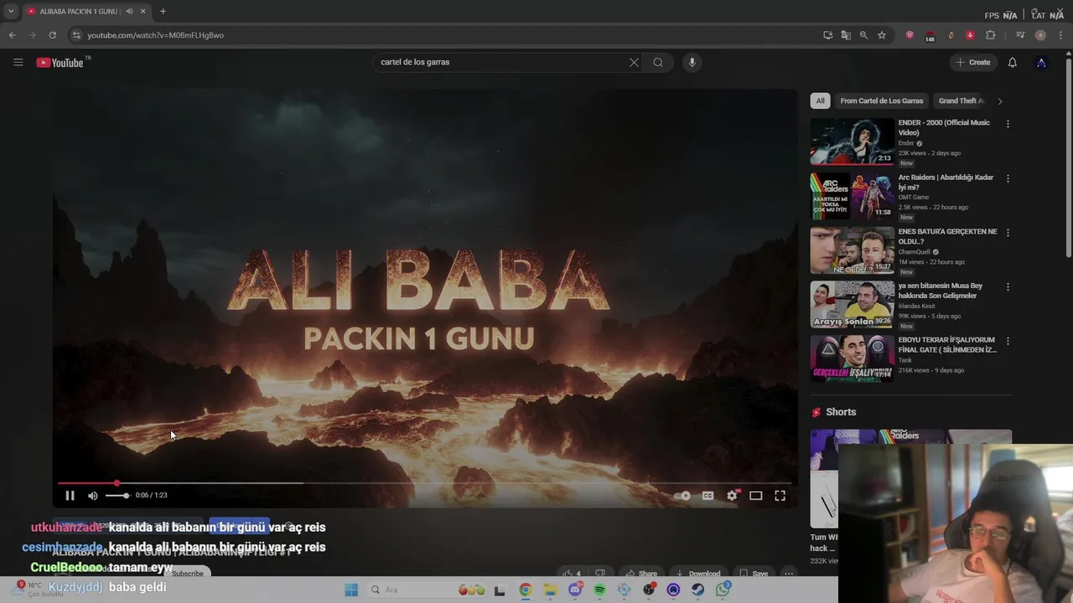This screenshot has height=603, width=1073.
Task: Open the media controls icon in Chrome
Action: pyautogui.click(x=1020, y=35)
